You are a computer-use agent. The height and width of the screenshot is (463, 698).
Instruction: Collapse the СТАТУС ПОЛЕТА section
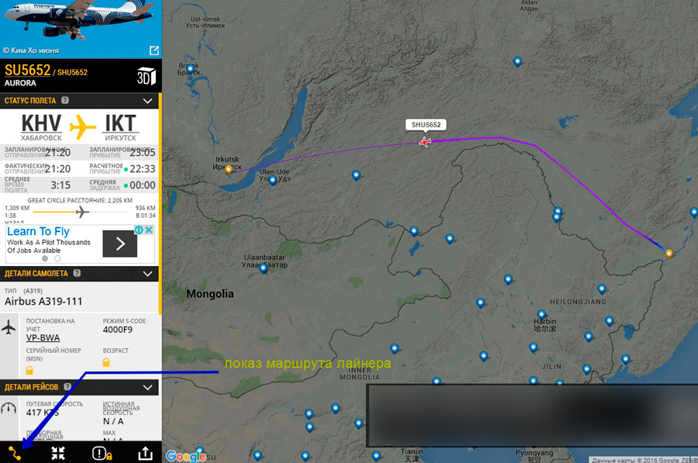point(148,101)
